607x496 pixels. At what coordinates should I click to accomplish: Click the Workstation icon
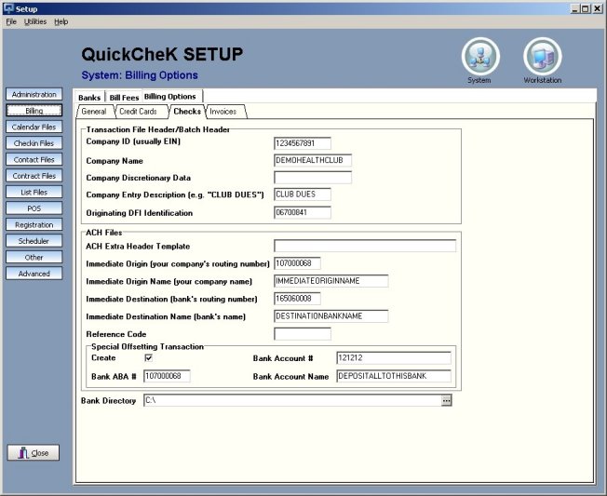click(542, 57)
